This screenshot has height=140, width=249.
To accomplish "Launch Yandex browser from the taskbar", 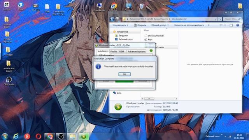I will (x=27, y=136).
